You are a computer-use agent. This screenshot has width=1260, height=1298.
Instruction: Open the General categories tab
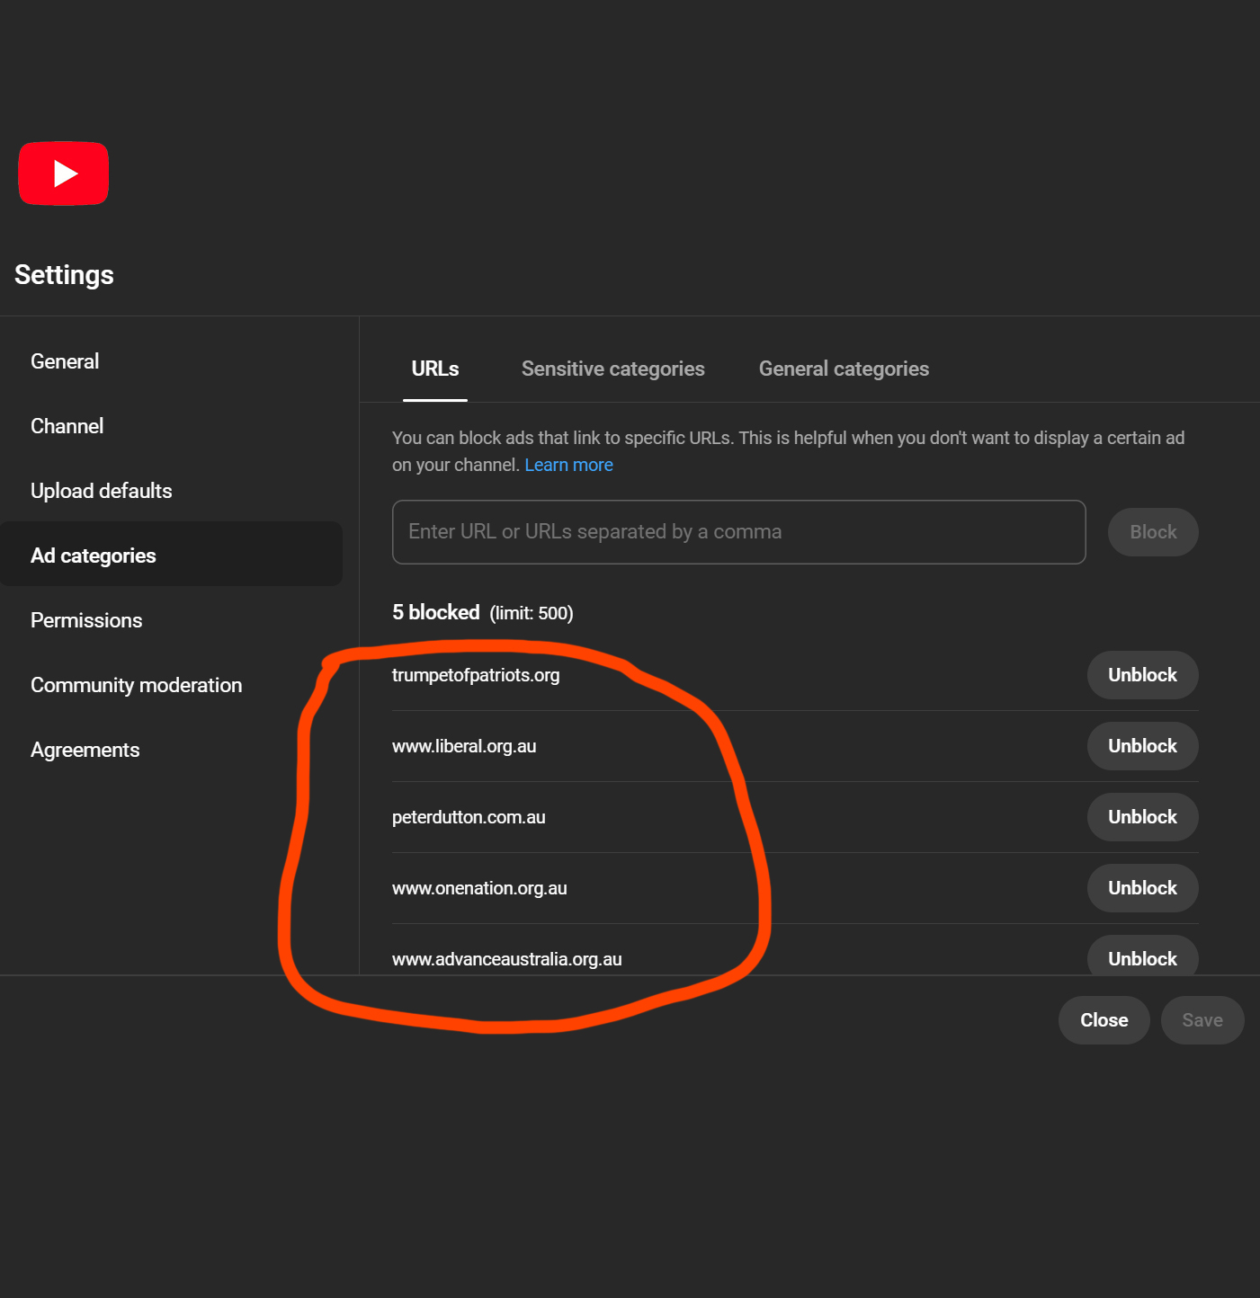844,369
